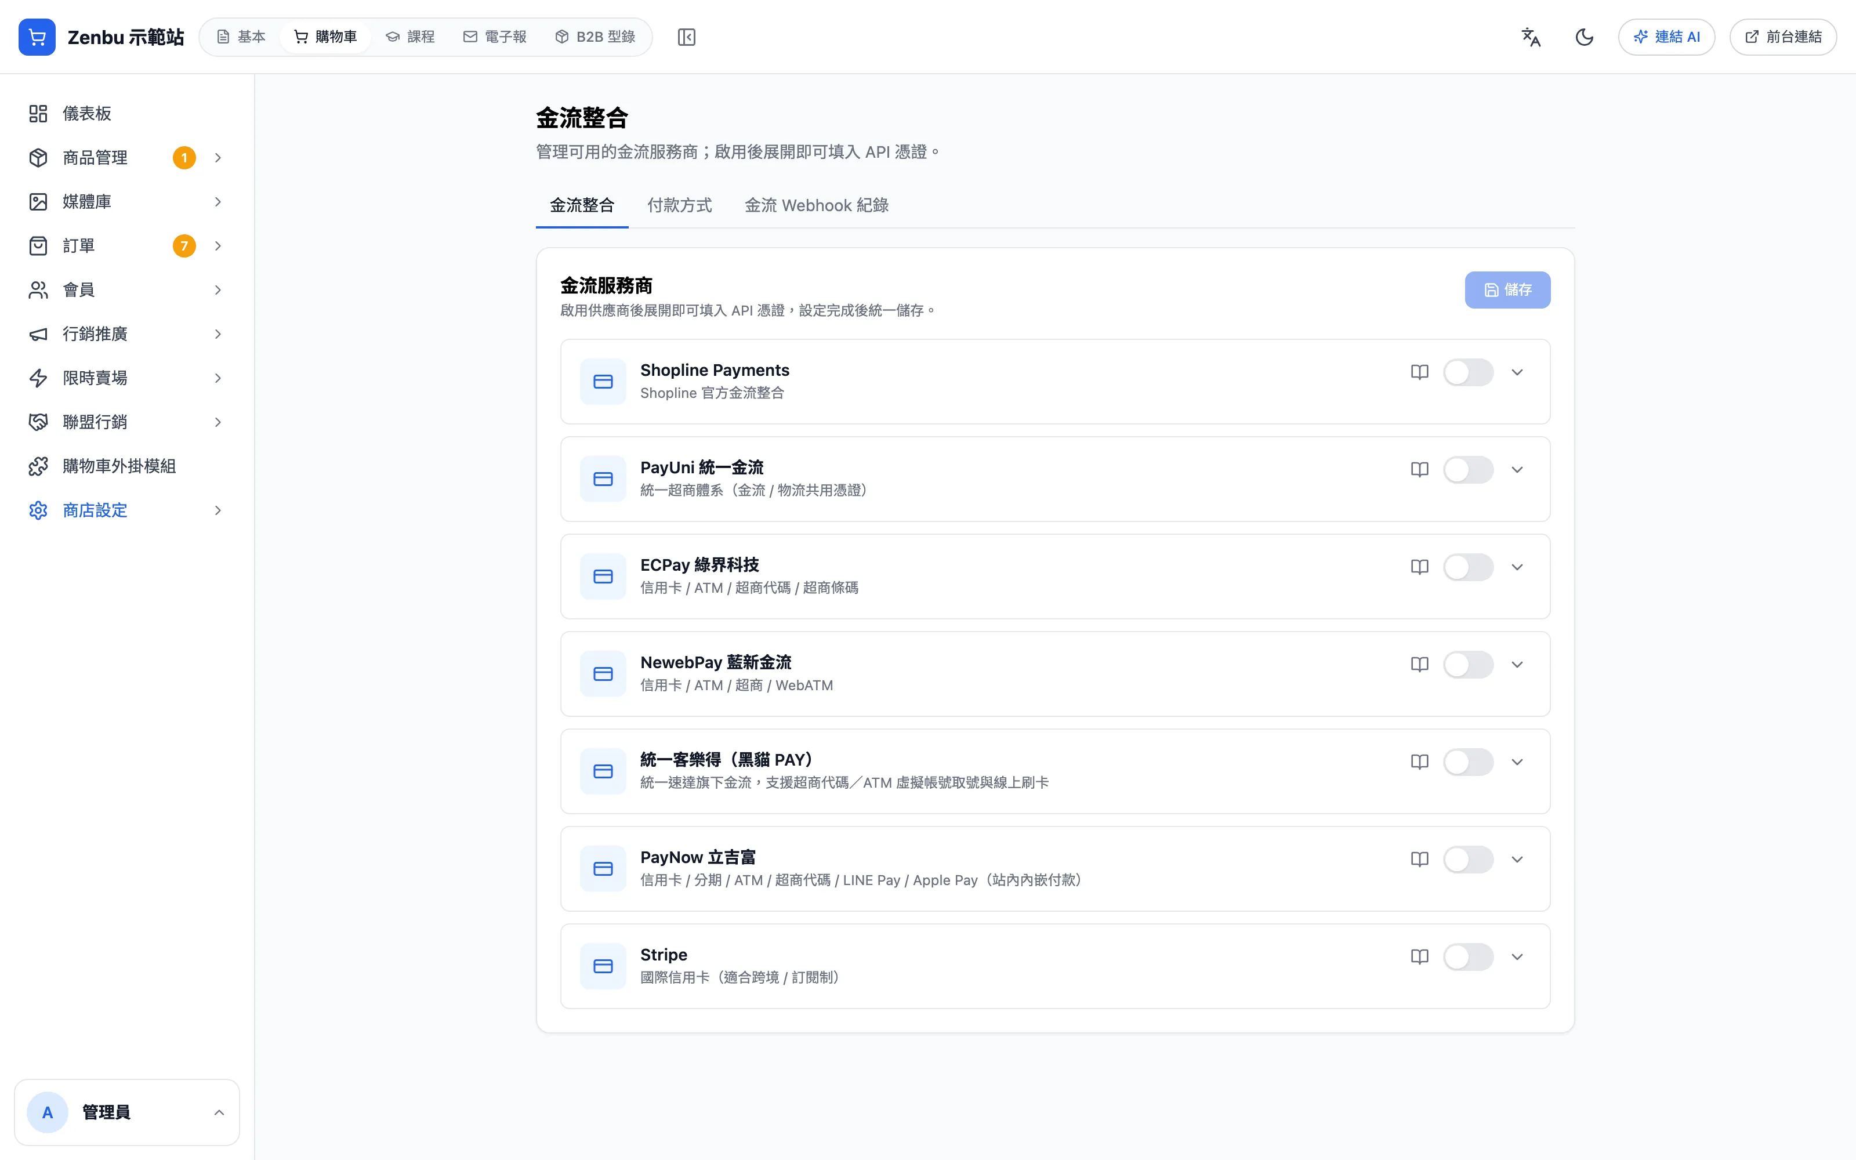
Task: Open documentation book icon for Stripe
Action: (1420, 956)
